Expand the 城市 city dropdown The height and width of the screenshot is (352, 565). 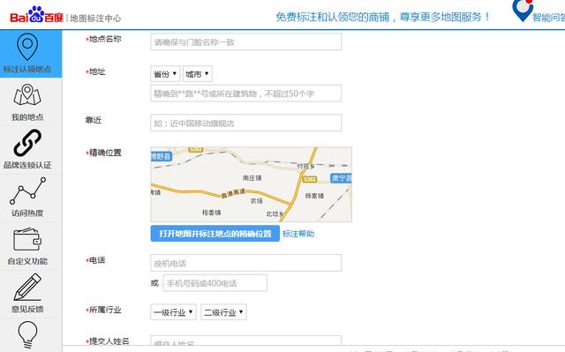click(198, 74)
